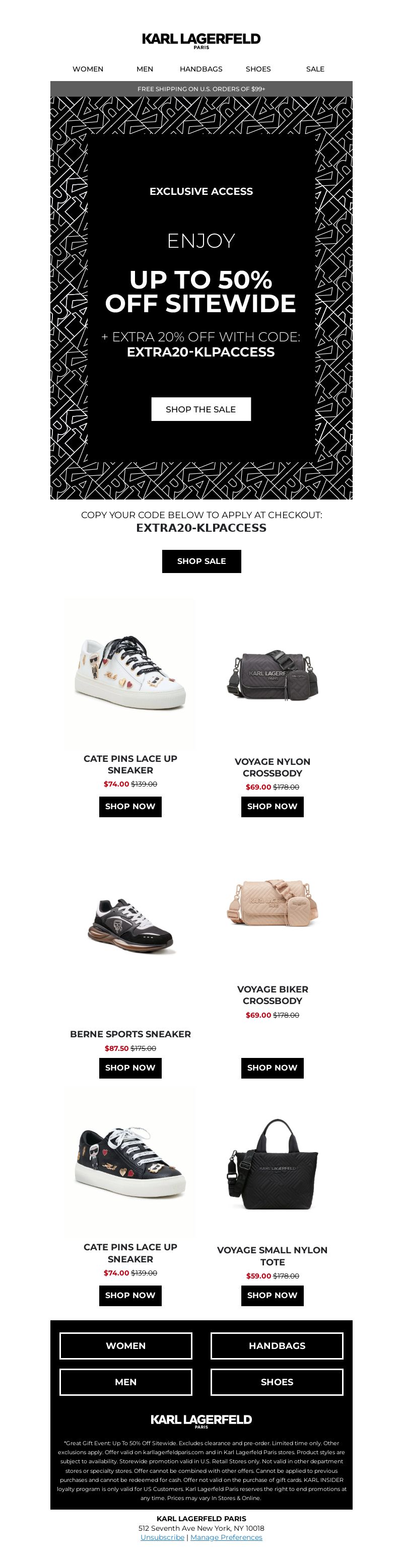
Task: Click the Karl Lagerfeld Paris header logo
Action: (201, 41)
